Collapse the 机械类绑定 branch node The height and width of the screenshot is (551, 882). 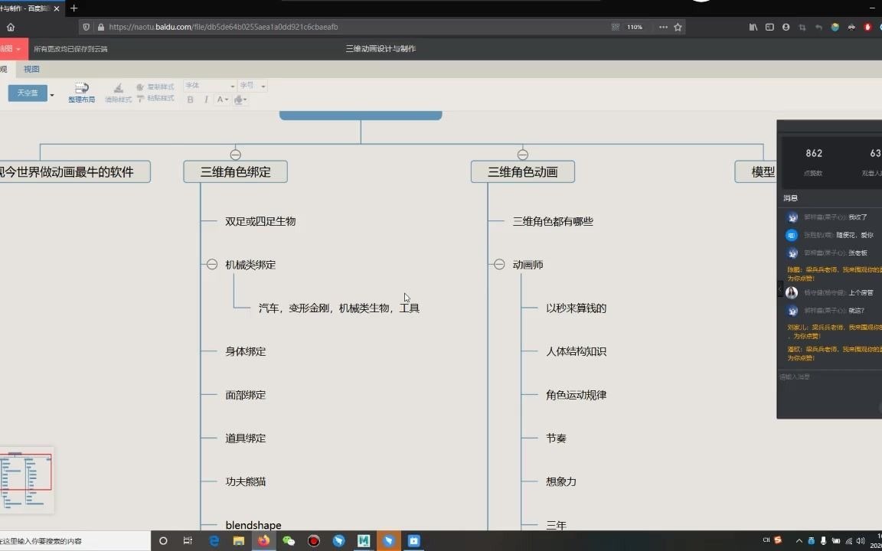point(211,264)
